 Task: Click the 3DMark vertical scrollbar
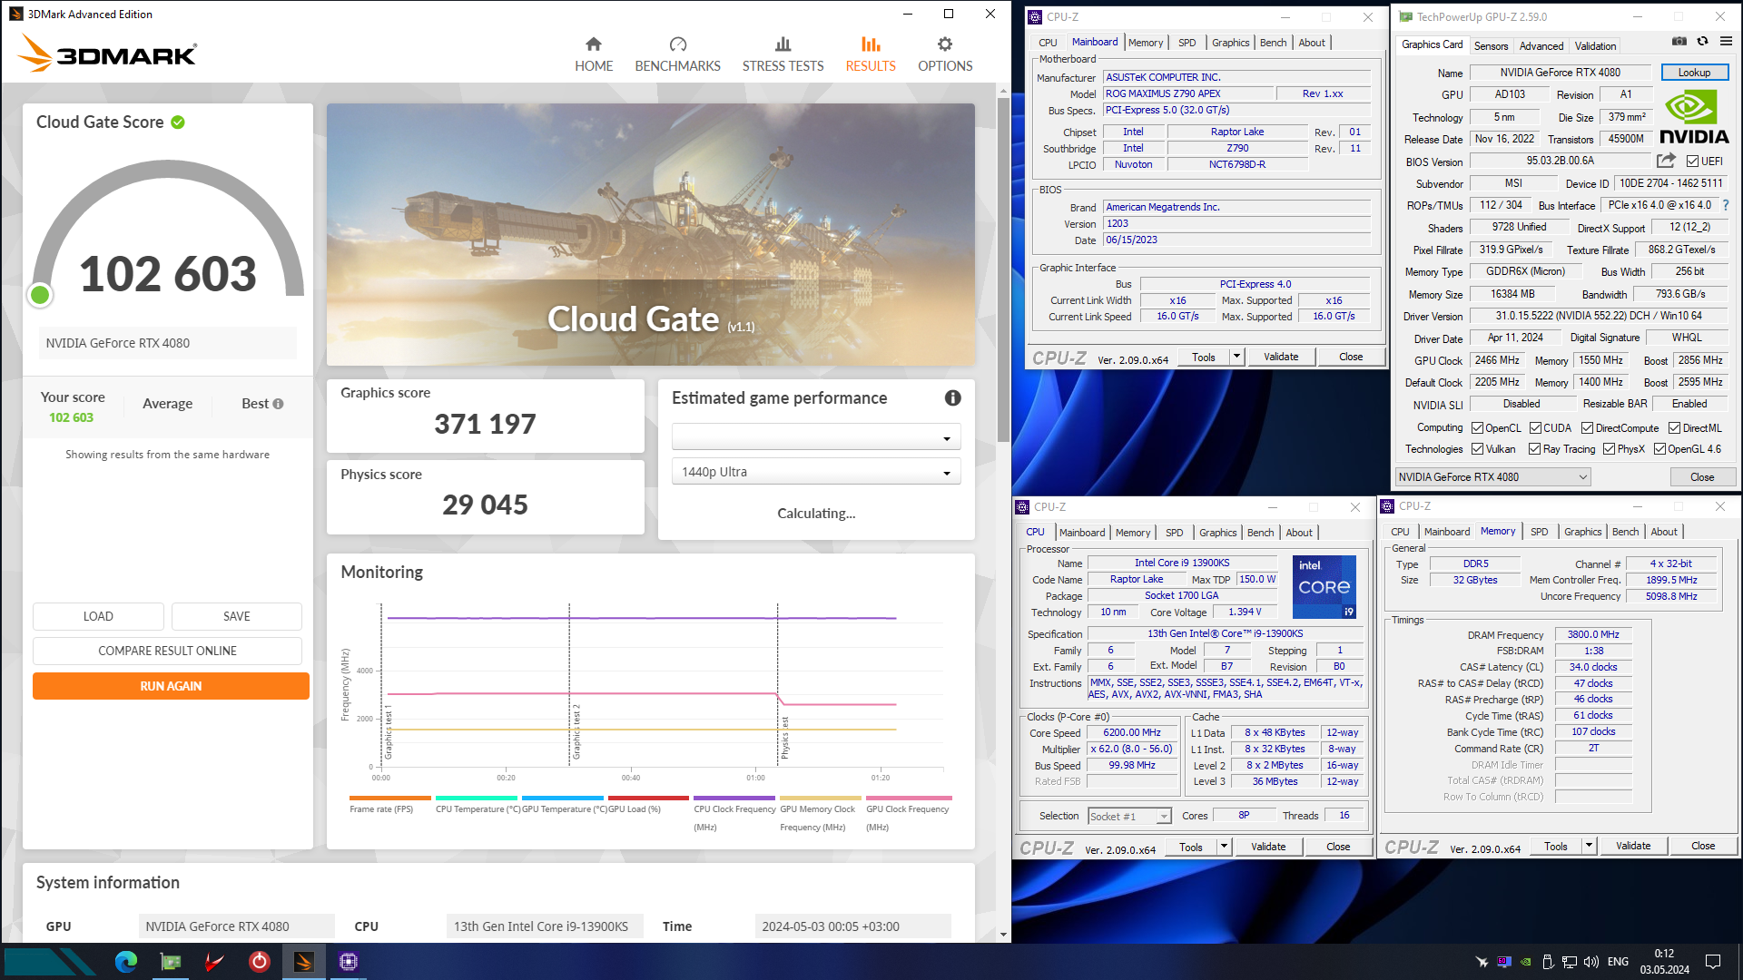coord(1003,269)
